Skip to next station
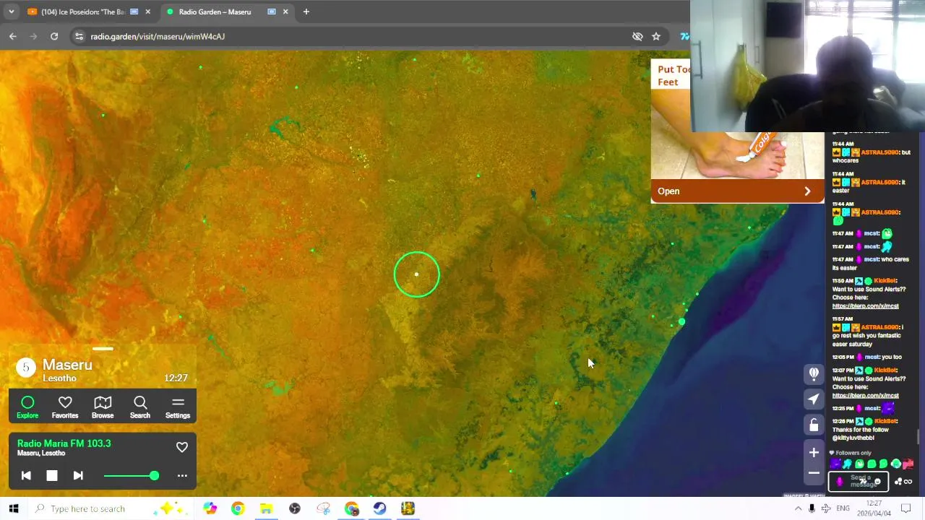 [x=78, y=475]
